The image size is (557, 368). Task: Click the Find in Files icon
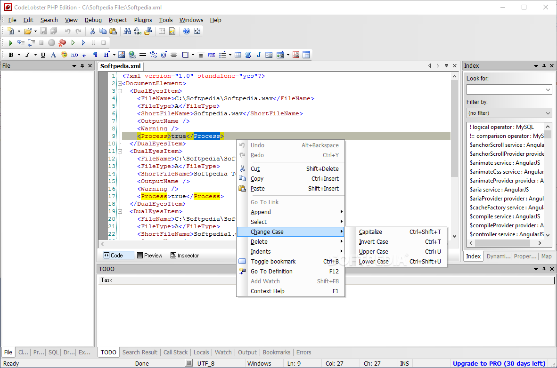[148, 31]
